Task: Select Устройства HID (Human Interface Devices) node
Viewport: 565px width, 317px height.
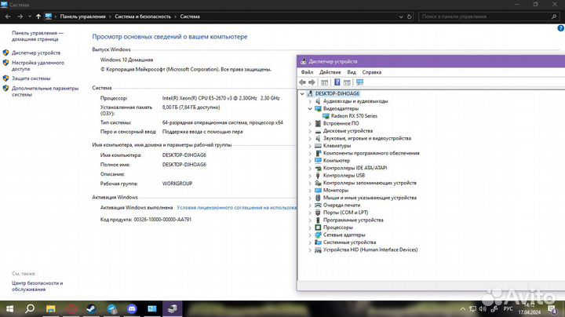Action: tap(370, 250)
